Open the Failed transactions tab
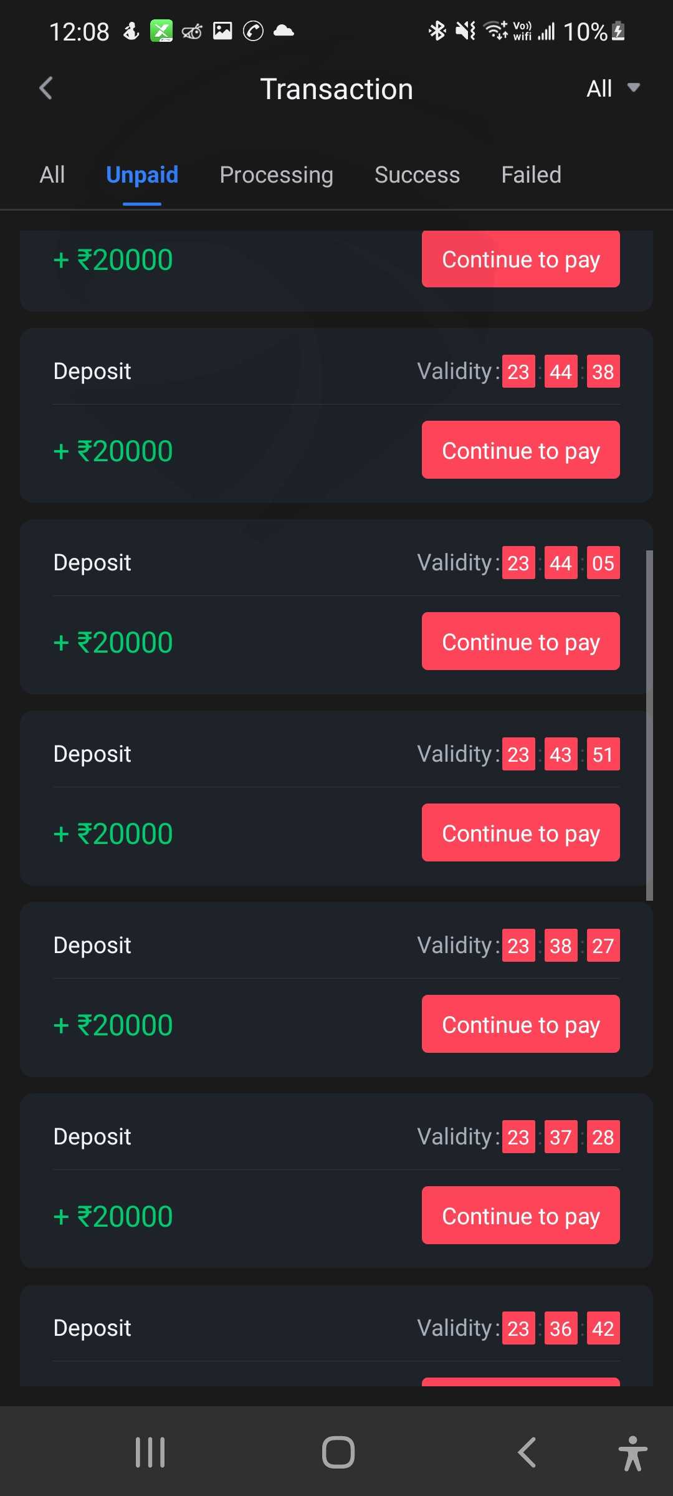Screen dimensions: 673x1496 pos(531,175)
